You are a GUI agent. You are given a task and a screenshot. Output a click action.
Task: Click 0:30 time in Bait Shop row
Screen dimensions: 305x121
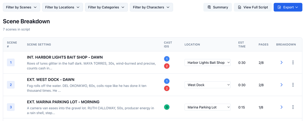242,63
